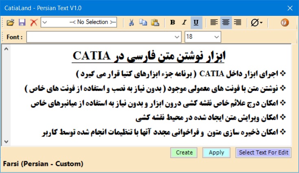Copy selected text icon
This screenshot has width=299, height=173.
click(143, 22)
